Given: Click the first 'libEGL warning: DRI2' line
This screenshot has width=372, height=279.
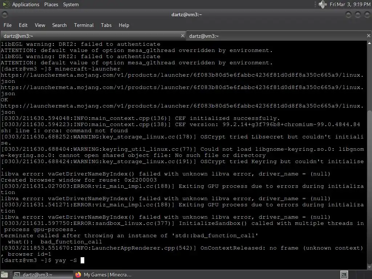Looking at the screenshot, I should point(80,44).
